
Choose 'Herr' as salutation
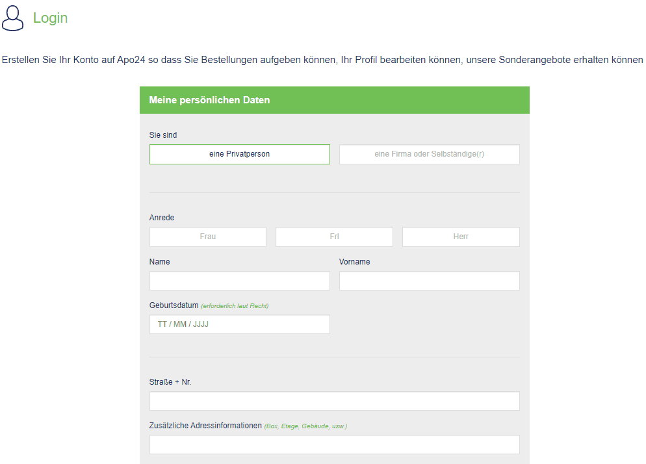[x=461, y=237]
